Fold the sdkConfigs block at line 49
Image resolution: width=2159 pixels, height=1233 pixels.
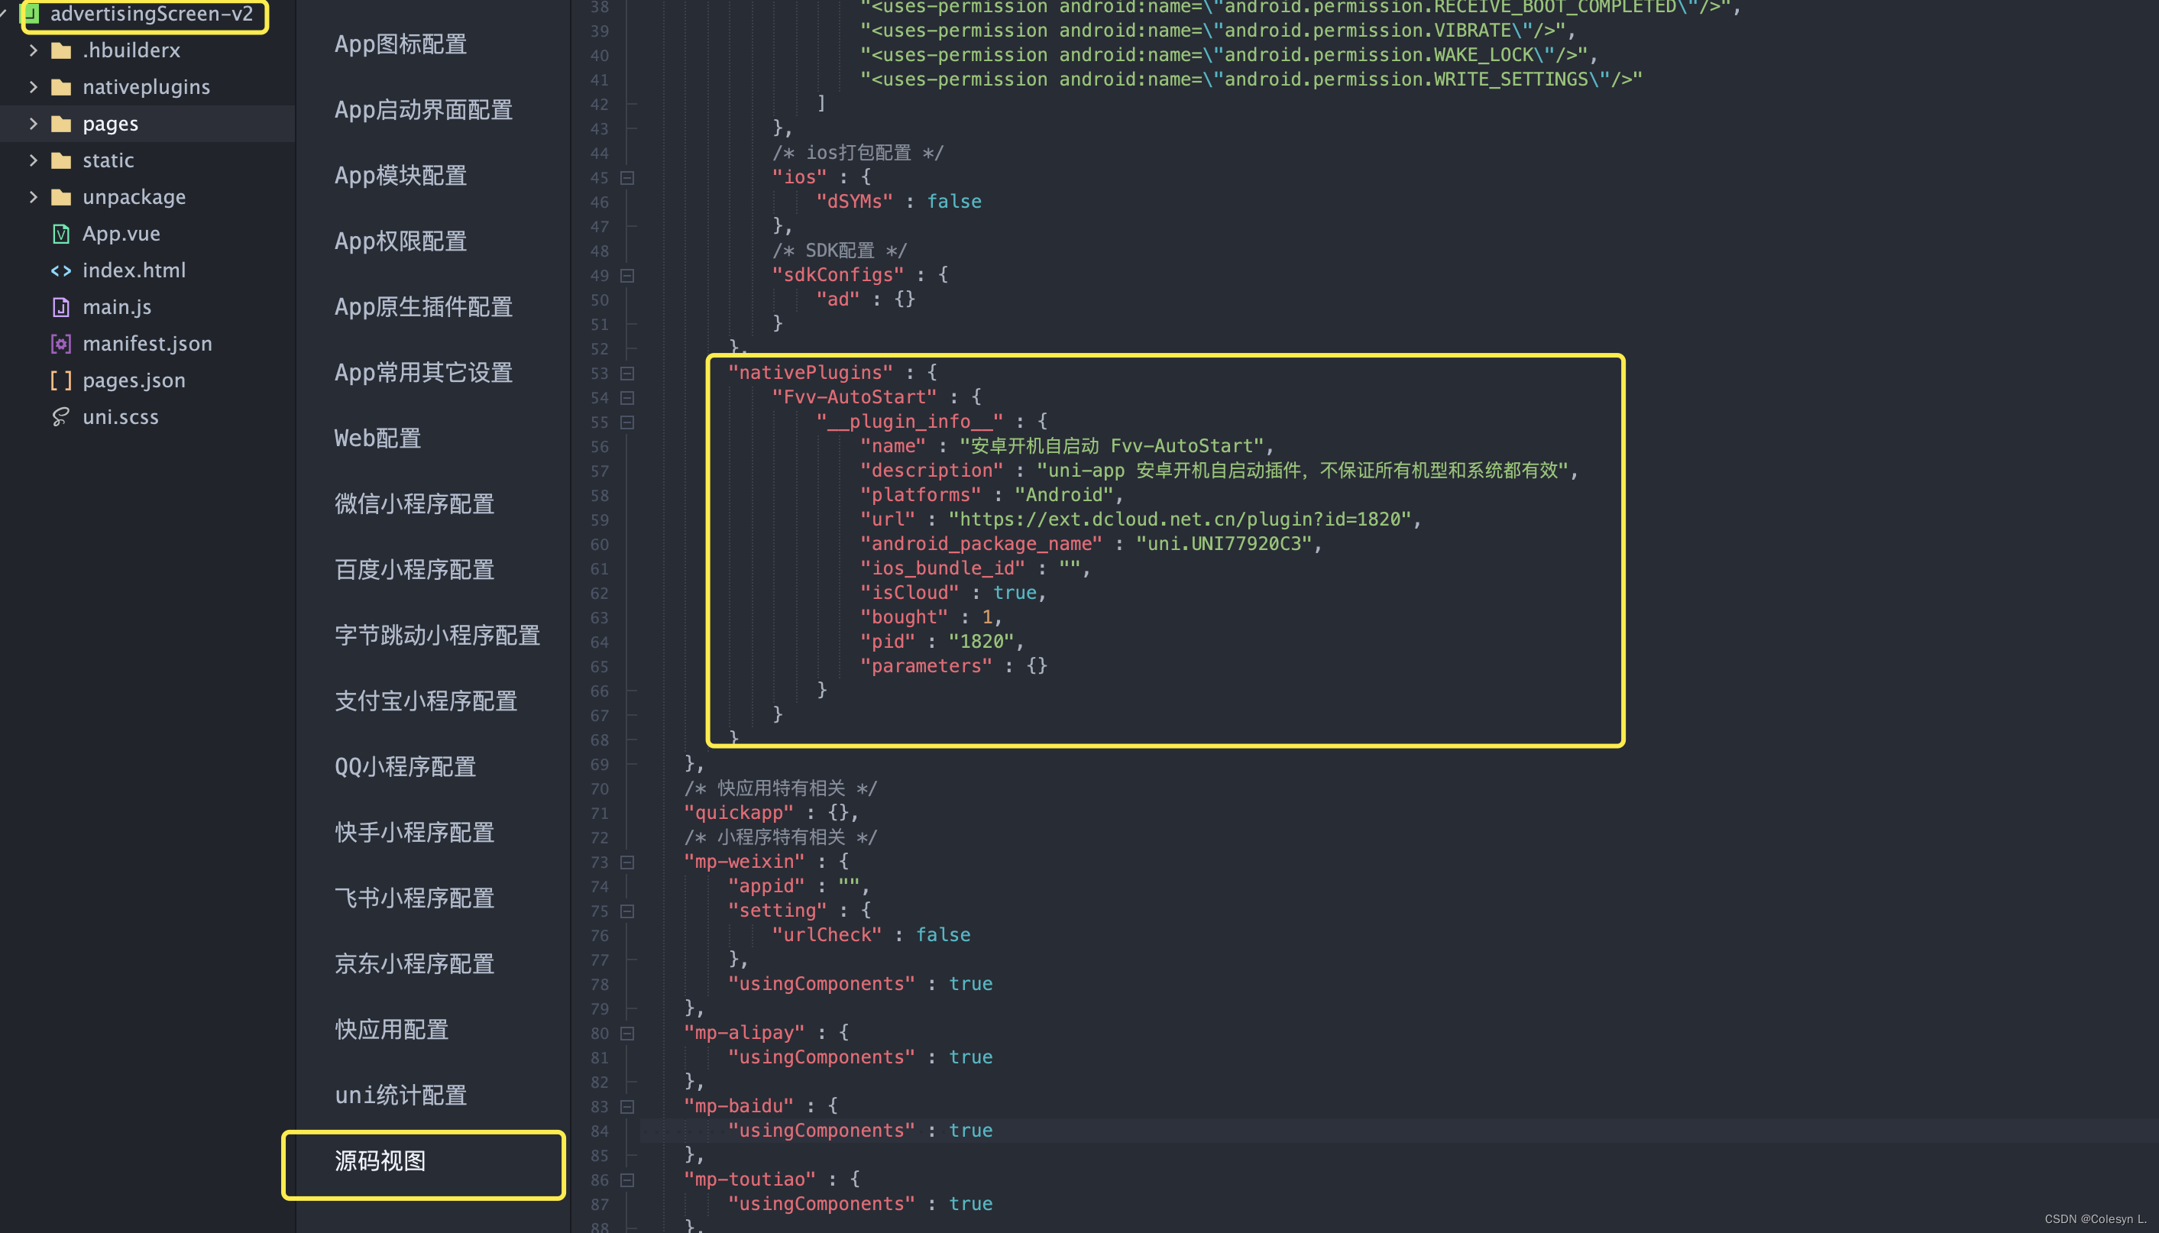pyautogui.click(x=627, y=275)
